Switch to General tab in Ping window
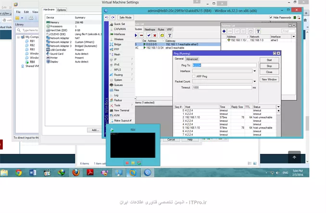Viewport: 326px width, 213px height. point(179,59)
